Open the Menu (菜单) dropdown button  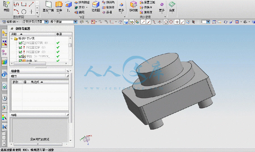tap(10, 22)
